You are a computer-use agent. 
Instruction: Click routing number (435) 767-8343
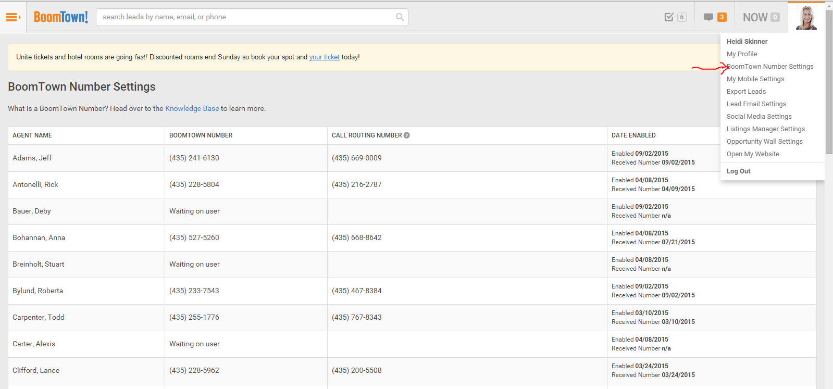(x=357, y=317)
